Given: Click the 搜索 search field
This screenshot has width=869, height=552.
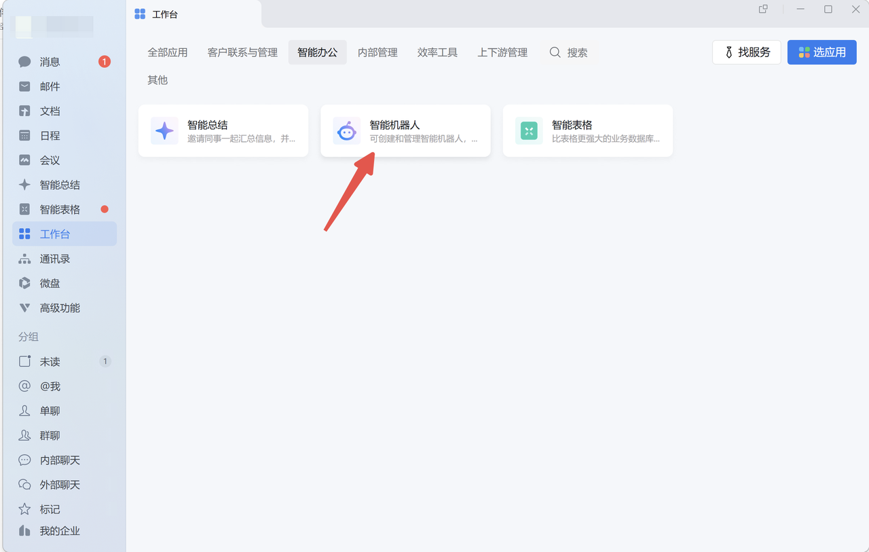Looking at the screenshot, I should (x=569, y=52).
